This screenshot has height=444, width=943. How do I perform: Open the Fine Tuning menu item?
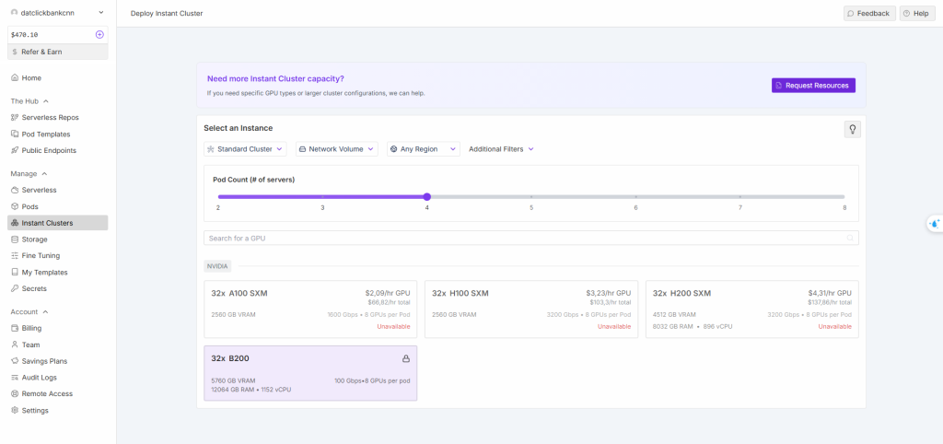pos(41,255)
